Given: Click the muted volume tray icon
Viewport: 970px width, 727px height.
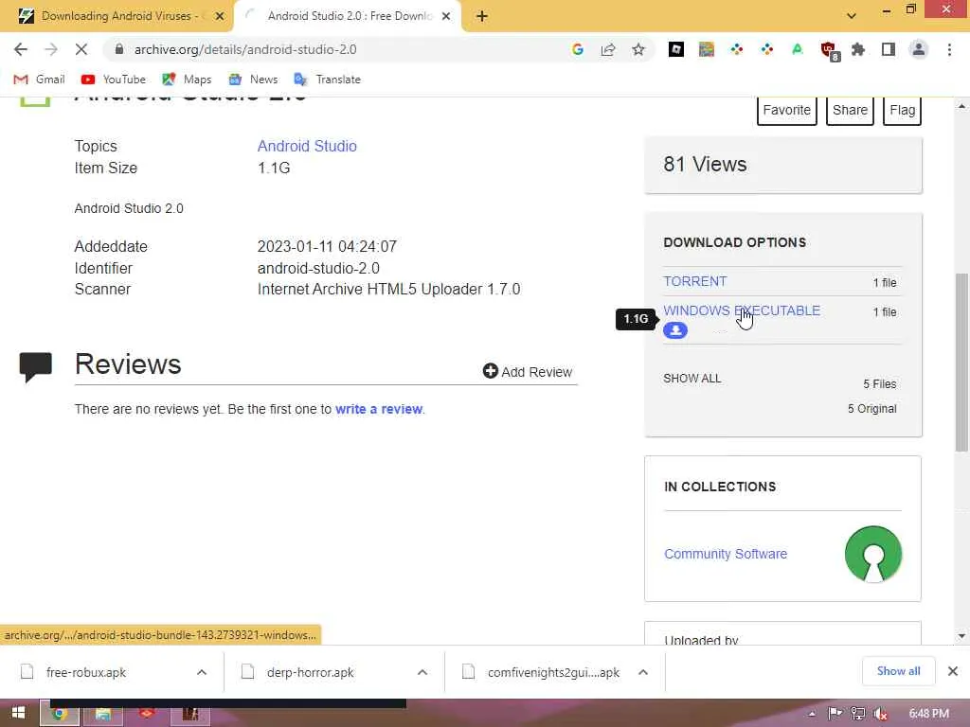Looking at the screenshot, I should (881, 714).
